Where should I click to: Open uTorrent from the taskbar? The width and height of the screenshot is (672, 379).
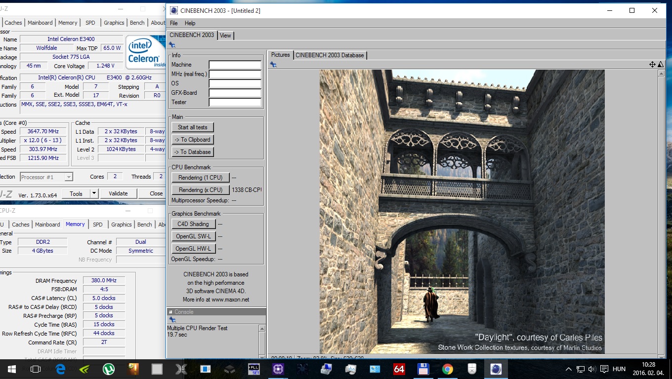(x=109, y=369)
